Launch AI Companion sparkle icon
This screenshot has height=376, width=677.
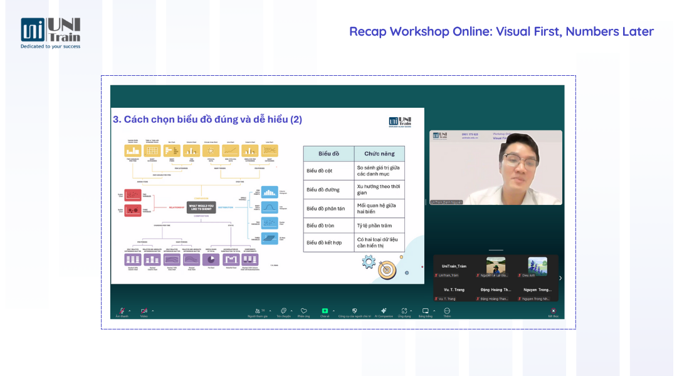click(384, 311)
